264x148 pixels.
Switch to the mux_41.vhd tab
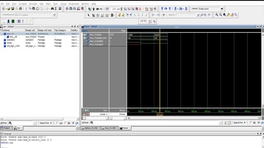click(x=110, y=128)
